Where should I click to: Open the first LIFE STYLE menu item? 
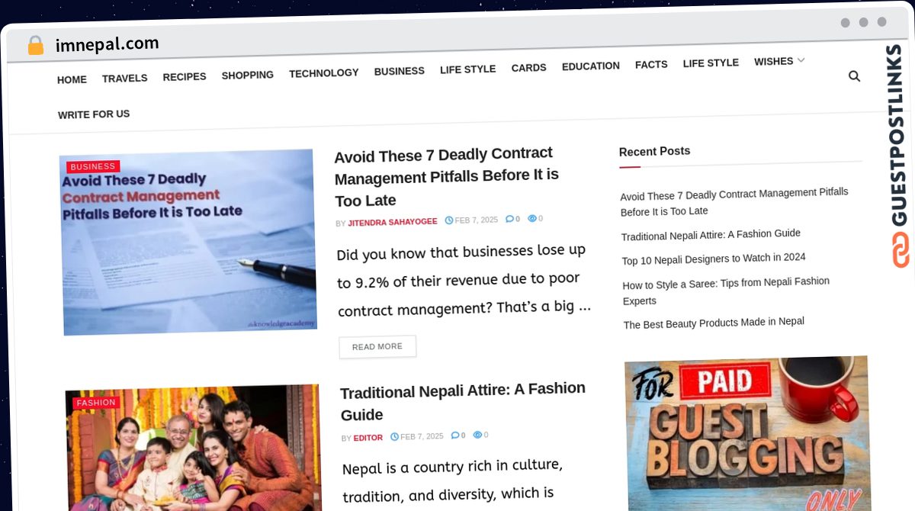(x=467, y=69)
